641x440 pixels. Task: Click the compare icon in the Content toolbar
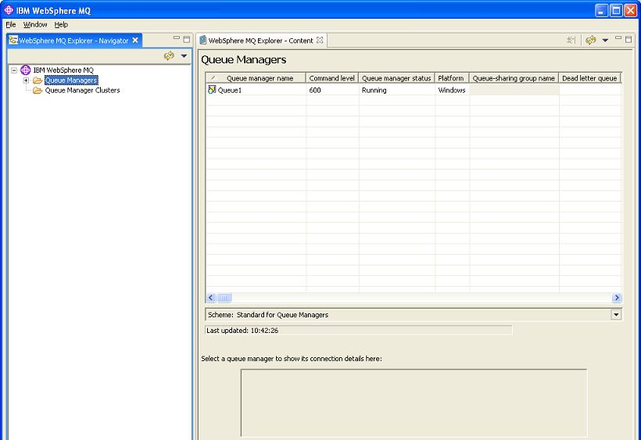click(571, 40)
